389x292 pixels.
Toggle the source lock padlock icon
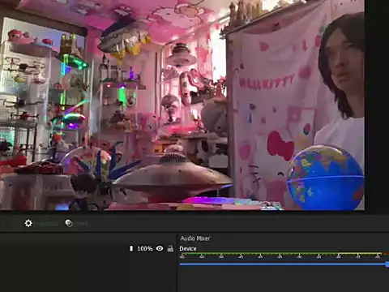tap(170, 248)
